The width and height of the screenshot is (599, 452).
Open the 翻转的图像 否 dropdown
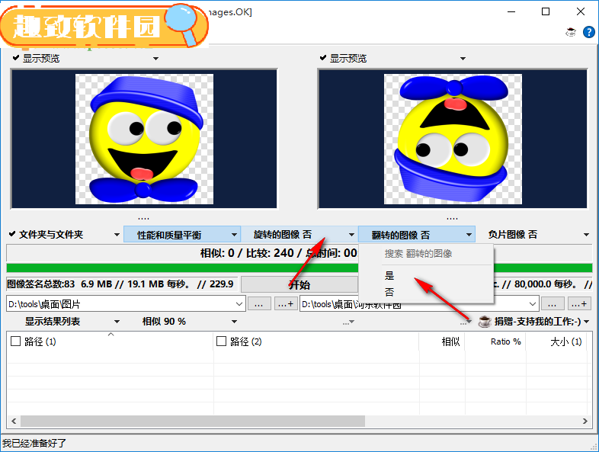[417, 234]
